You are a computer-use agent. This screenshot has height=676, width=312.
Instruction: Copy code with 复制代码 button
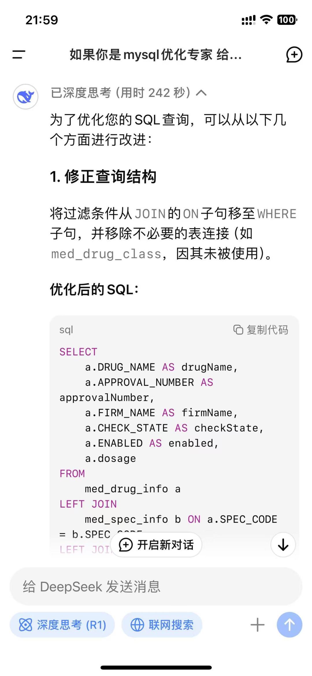coord(261,330)
